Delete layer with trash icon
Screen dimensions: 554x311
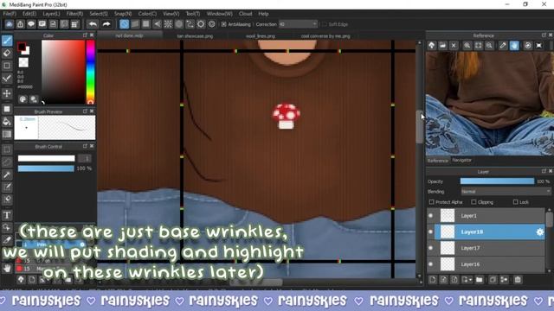point(518,280)
